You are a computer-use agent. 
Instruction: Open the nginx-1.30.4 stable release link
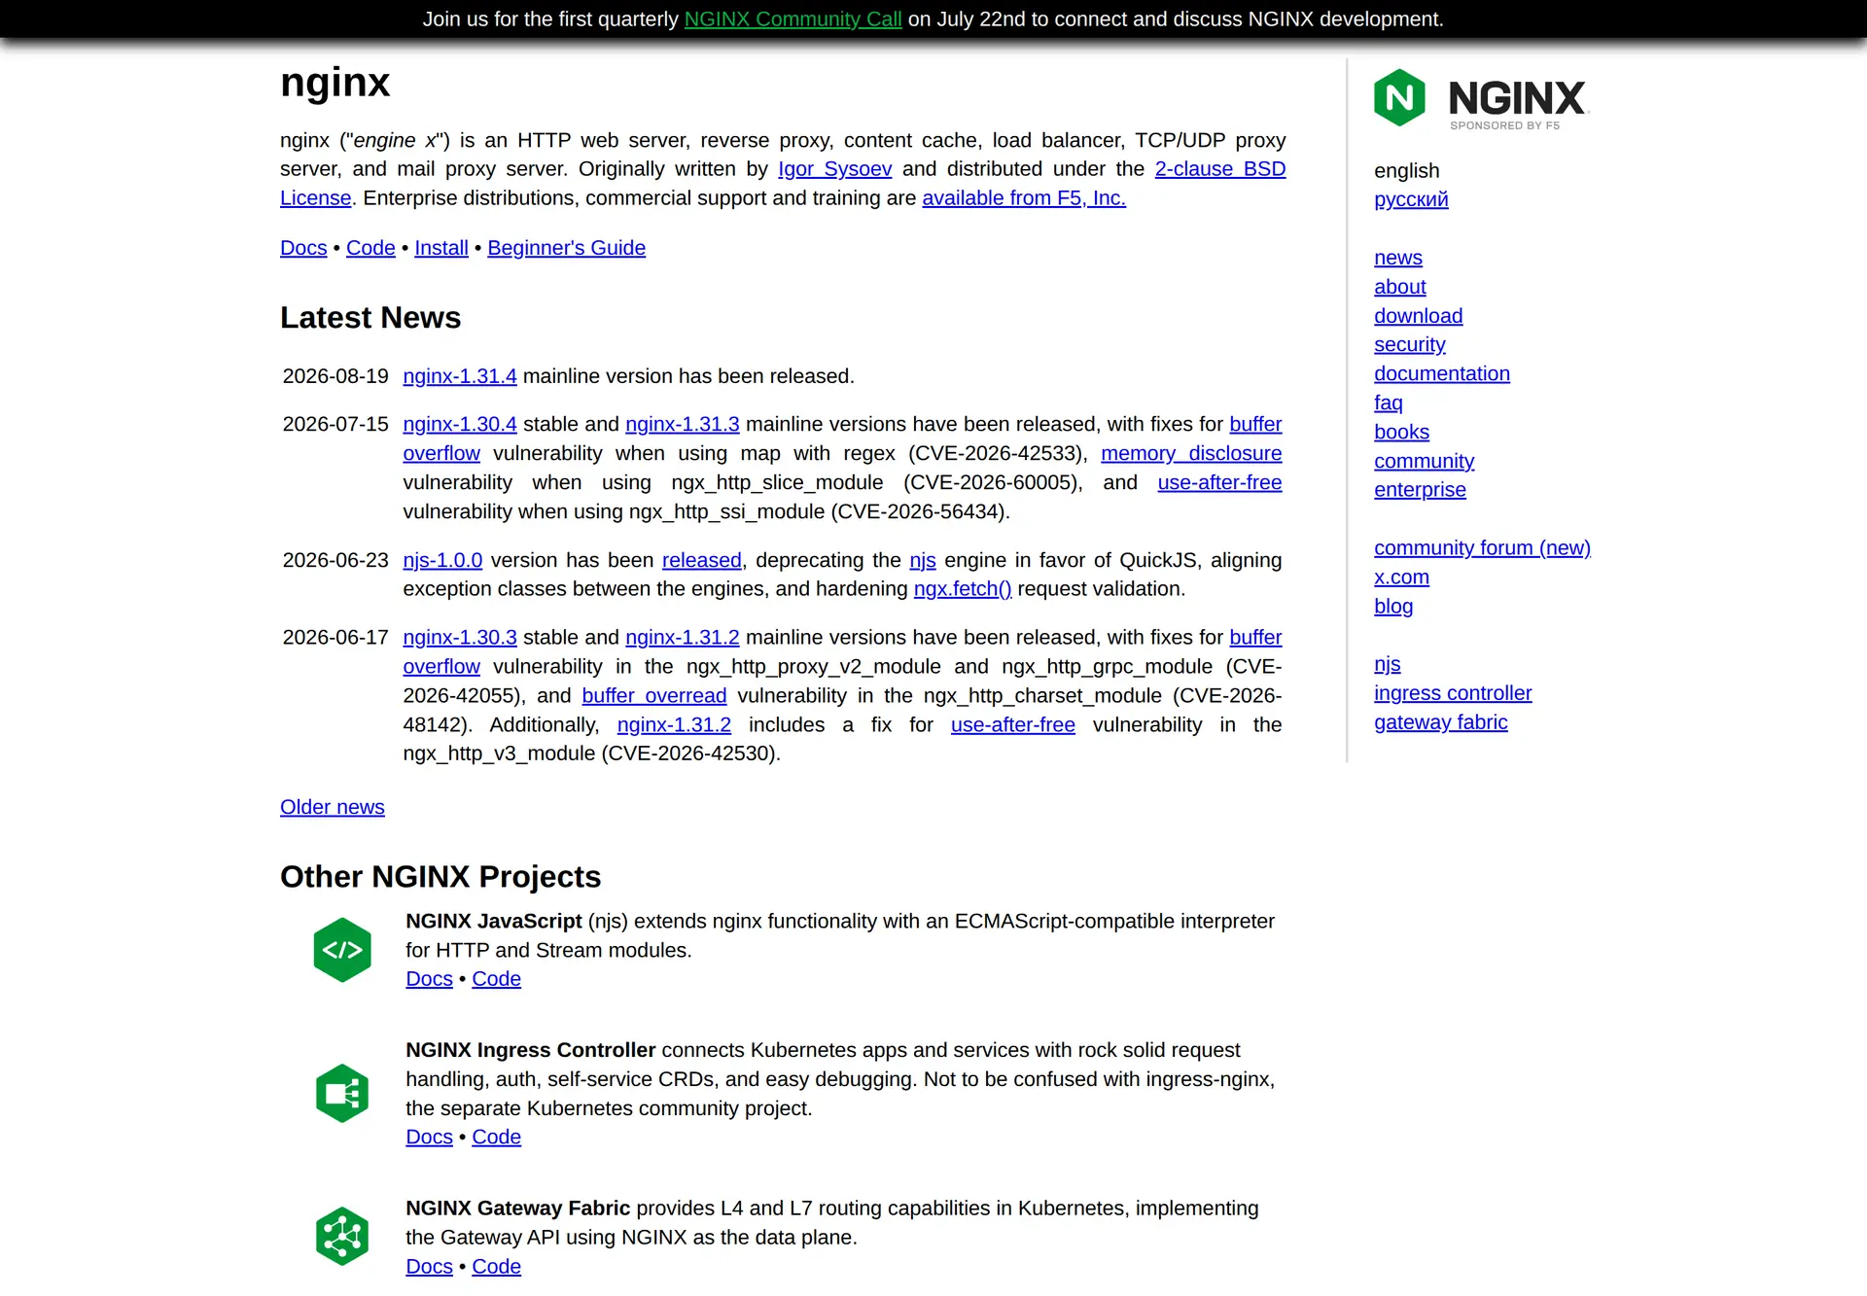click(x=460, y=424)
